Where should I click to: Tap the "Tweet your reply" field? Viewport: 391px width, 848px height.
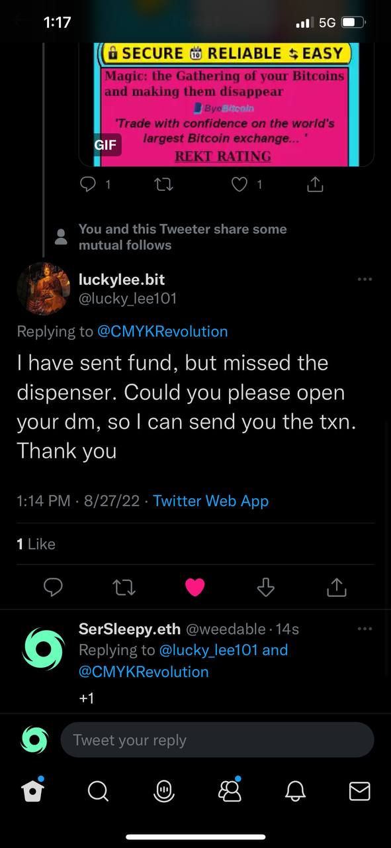pyautogui.click(x=217, y=740)
